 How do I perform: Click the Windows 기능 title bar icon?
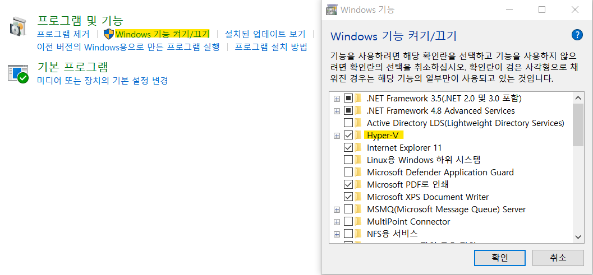pos(332,10)
